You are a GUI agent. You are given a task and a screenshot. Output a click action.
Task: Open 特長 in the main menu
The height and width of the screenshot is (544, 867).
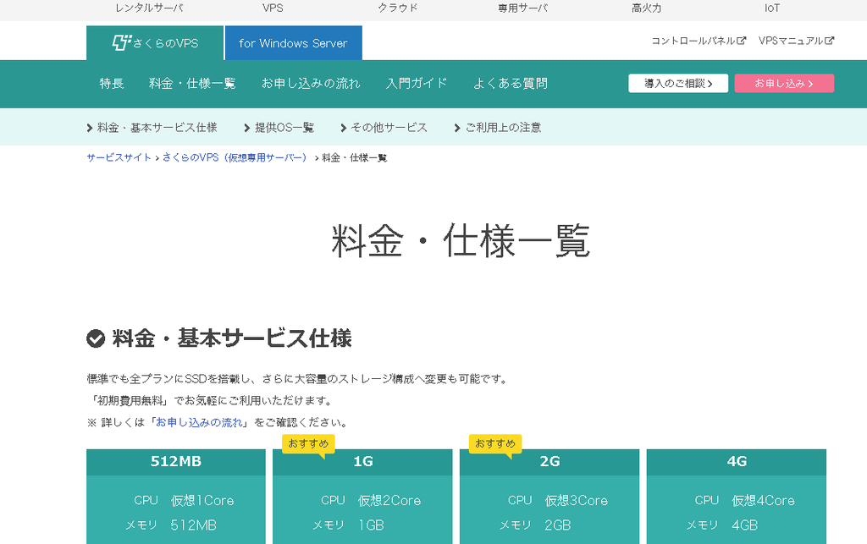click(x=112, y=84)
